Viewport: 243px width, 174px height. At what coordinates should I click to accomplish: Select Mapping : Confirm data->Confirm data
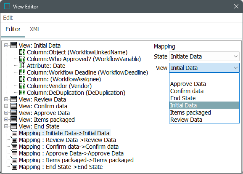click(69, 147)
